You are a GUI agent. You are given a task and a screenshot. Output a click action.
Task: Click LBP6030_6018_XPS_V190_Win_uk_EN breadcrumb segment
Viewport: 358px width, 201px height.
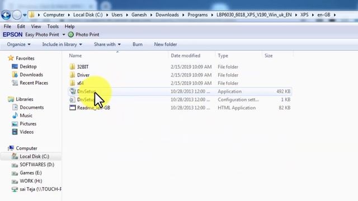pyautogui.click(x=254, y=15)
